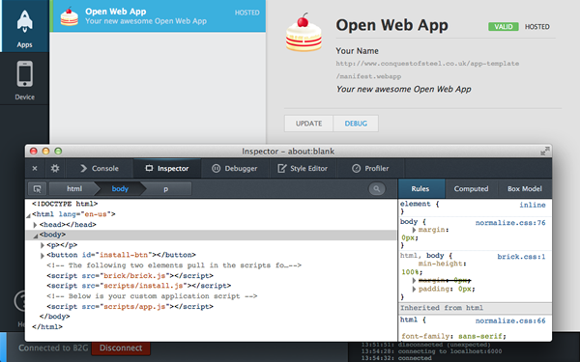Click the HOSTED label beside VALID
Screen dimensions: 580x362
537,27
